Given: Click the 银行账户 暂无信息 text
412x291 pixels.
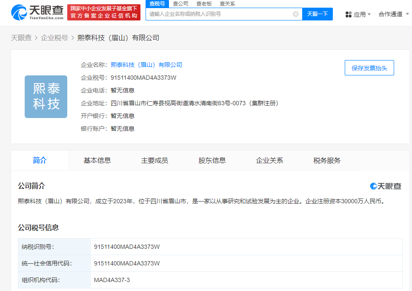Looking at the screenshot, I should tap(123, 129).
